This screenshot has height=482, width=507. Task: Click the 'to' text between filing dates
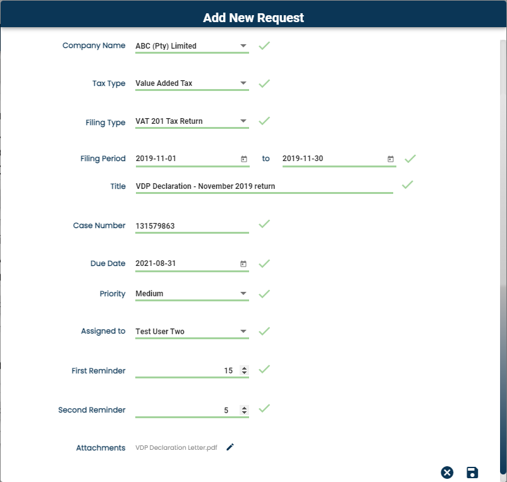266,159
